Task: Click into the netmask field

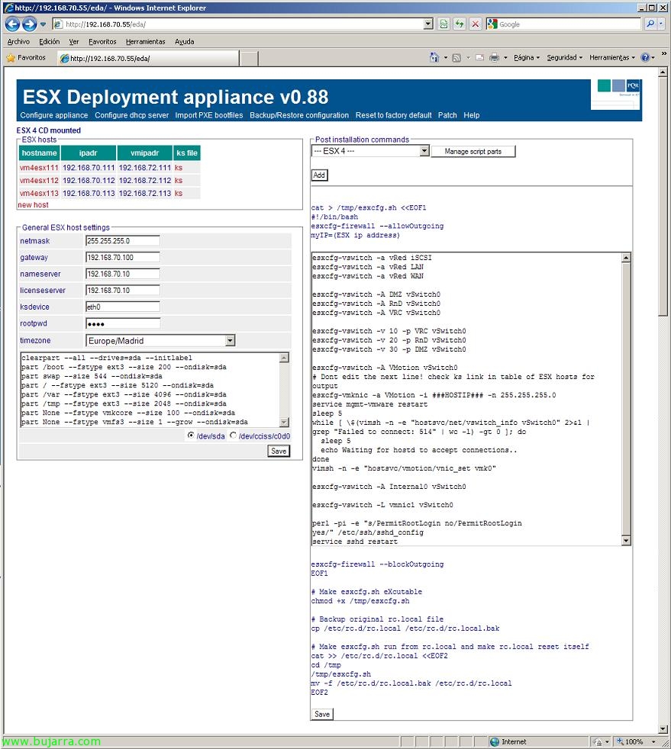Action: pos(123,241)
